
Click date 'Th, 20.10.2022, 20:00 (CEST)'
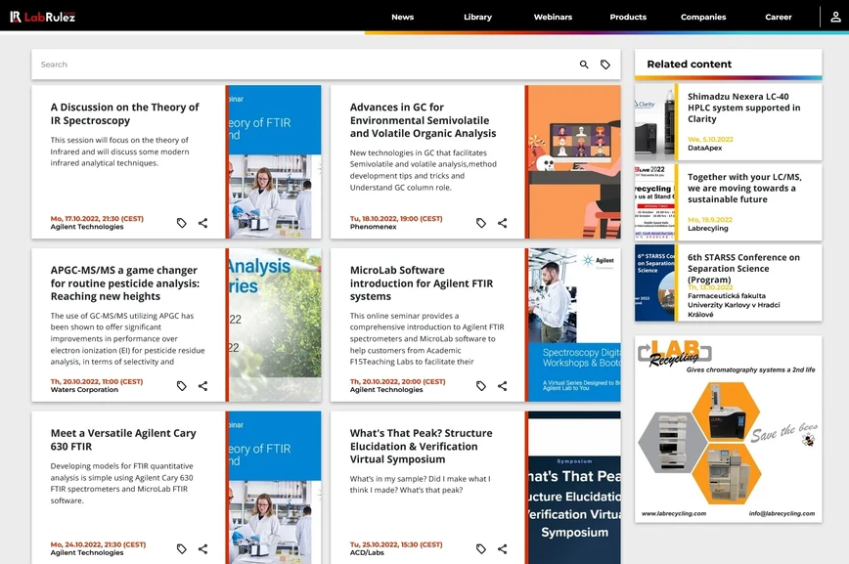(397, 381)
